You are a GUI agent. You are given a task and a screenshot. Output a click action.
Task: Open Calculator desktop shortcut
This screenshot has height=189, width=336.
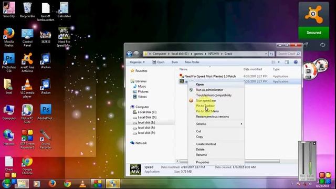pyautogui.click(x=64, y=9)
